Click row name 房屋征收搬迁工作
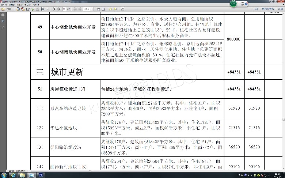 click(x=68, y=89)
